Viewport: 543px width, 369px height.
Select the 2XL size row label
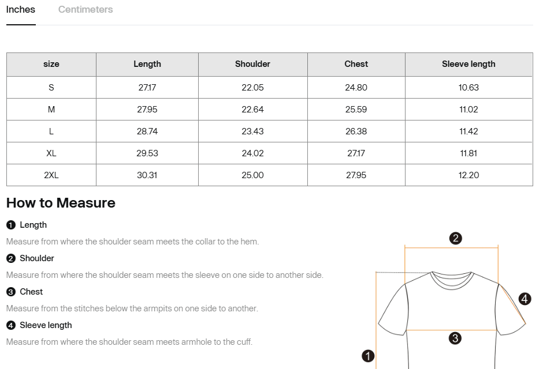[x=51, y=175]
